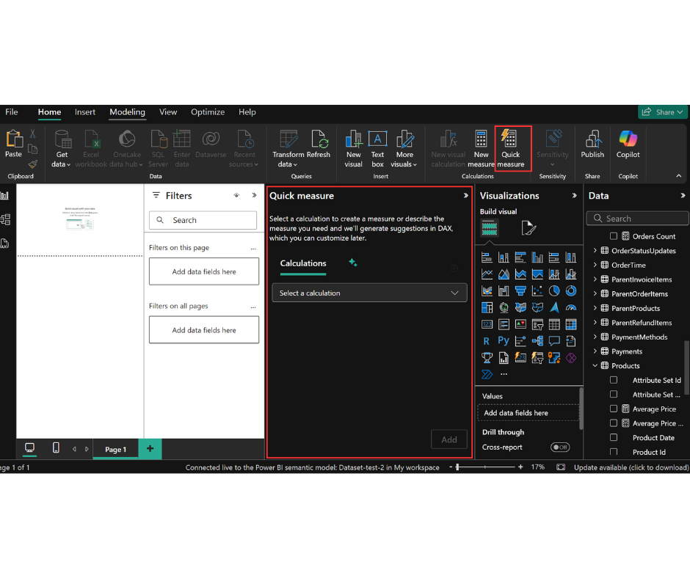Select the pie chart visualization

pyautogui.click(x=554, y=290)
